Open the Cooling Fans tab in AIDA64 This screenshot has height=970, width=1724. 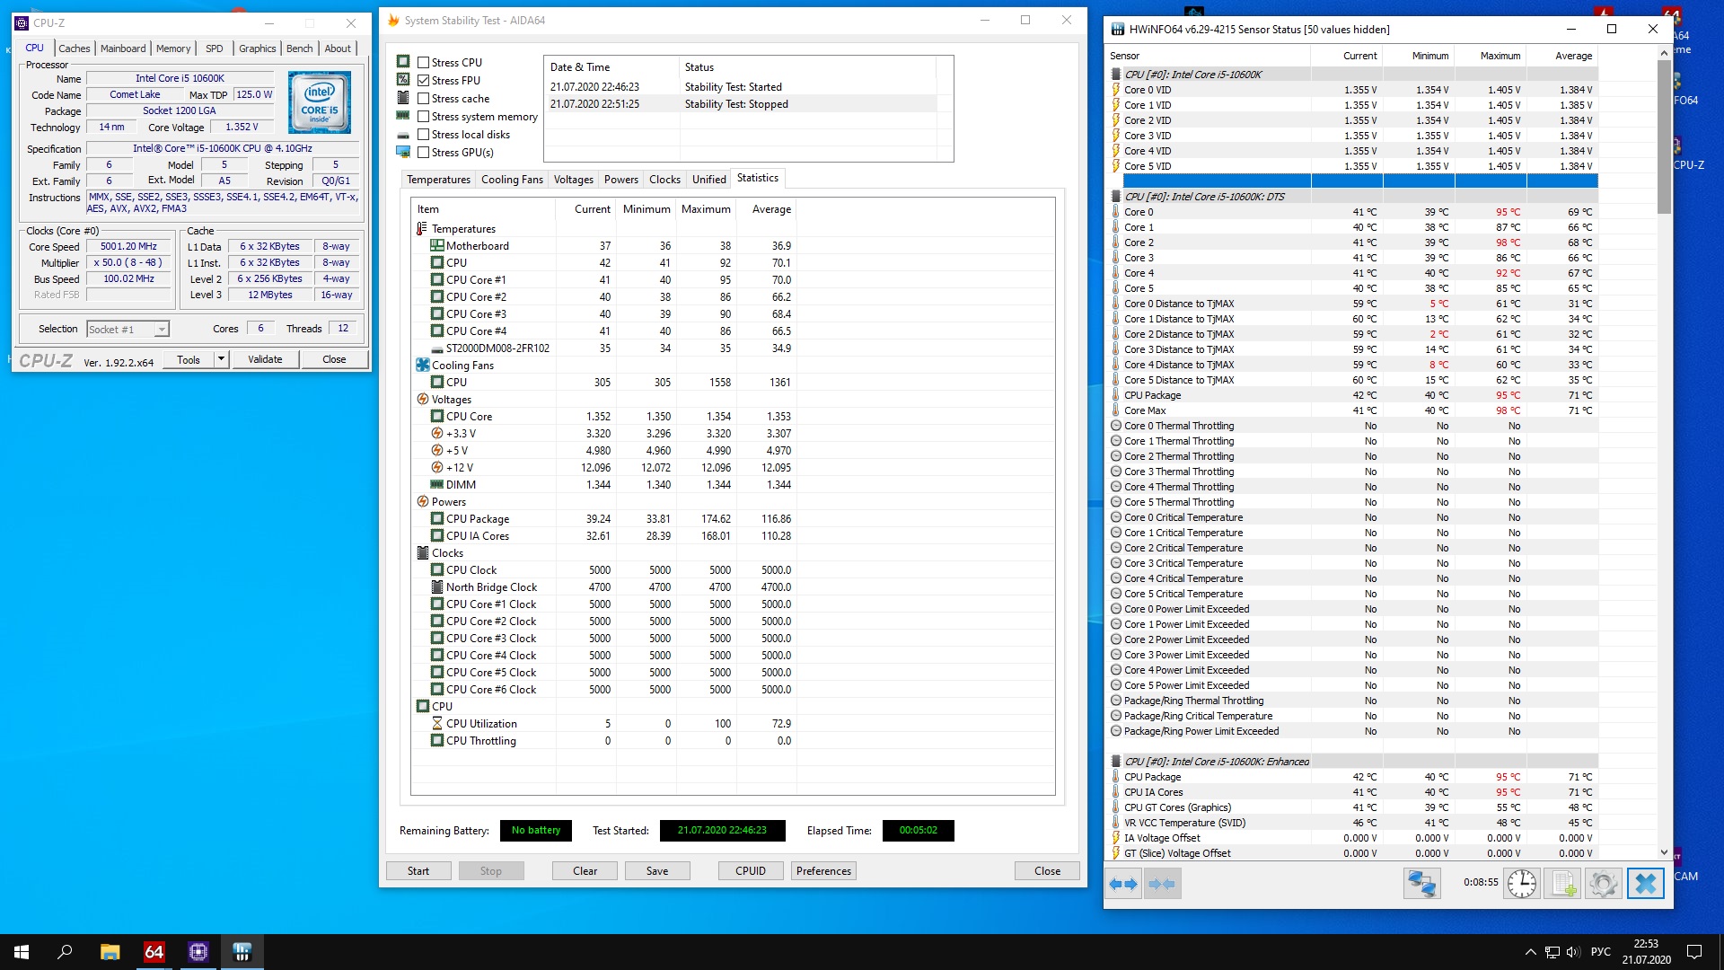click(512, 180)
